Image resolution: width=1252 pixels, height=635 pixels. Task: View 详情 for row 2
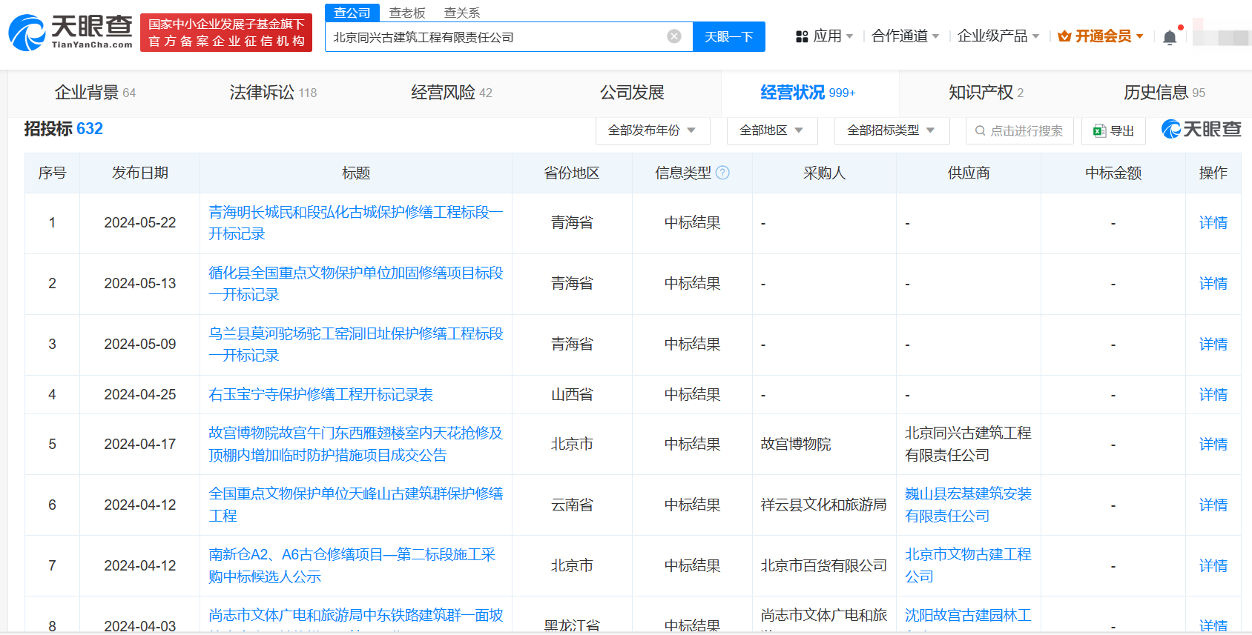tap(1213, 284)
